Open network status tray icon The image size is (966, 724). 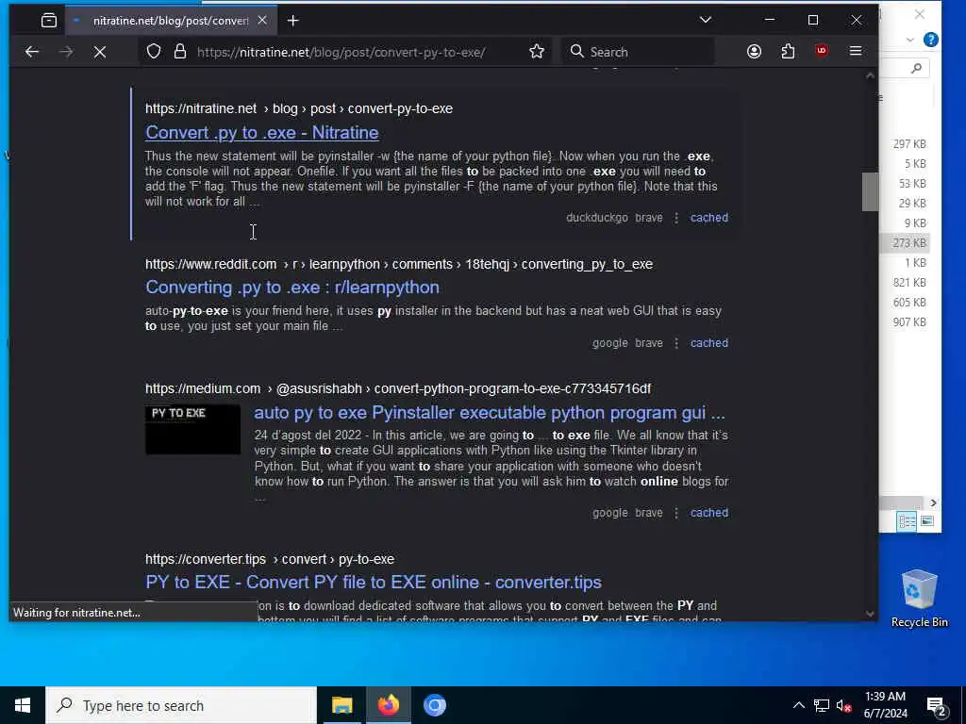[822, 705]
